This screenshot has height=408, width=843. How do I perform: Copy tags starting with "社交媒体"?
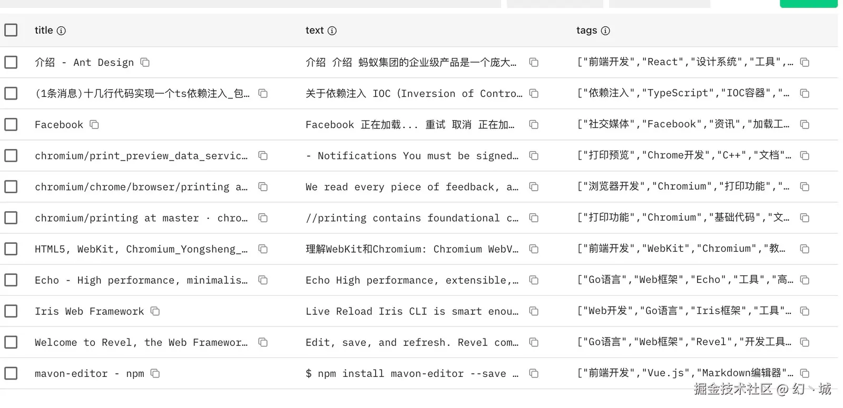click(x=805, y=125)
